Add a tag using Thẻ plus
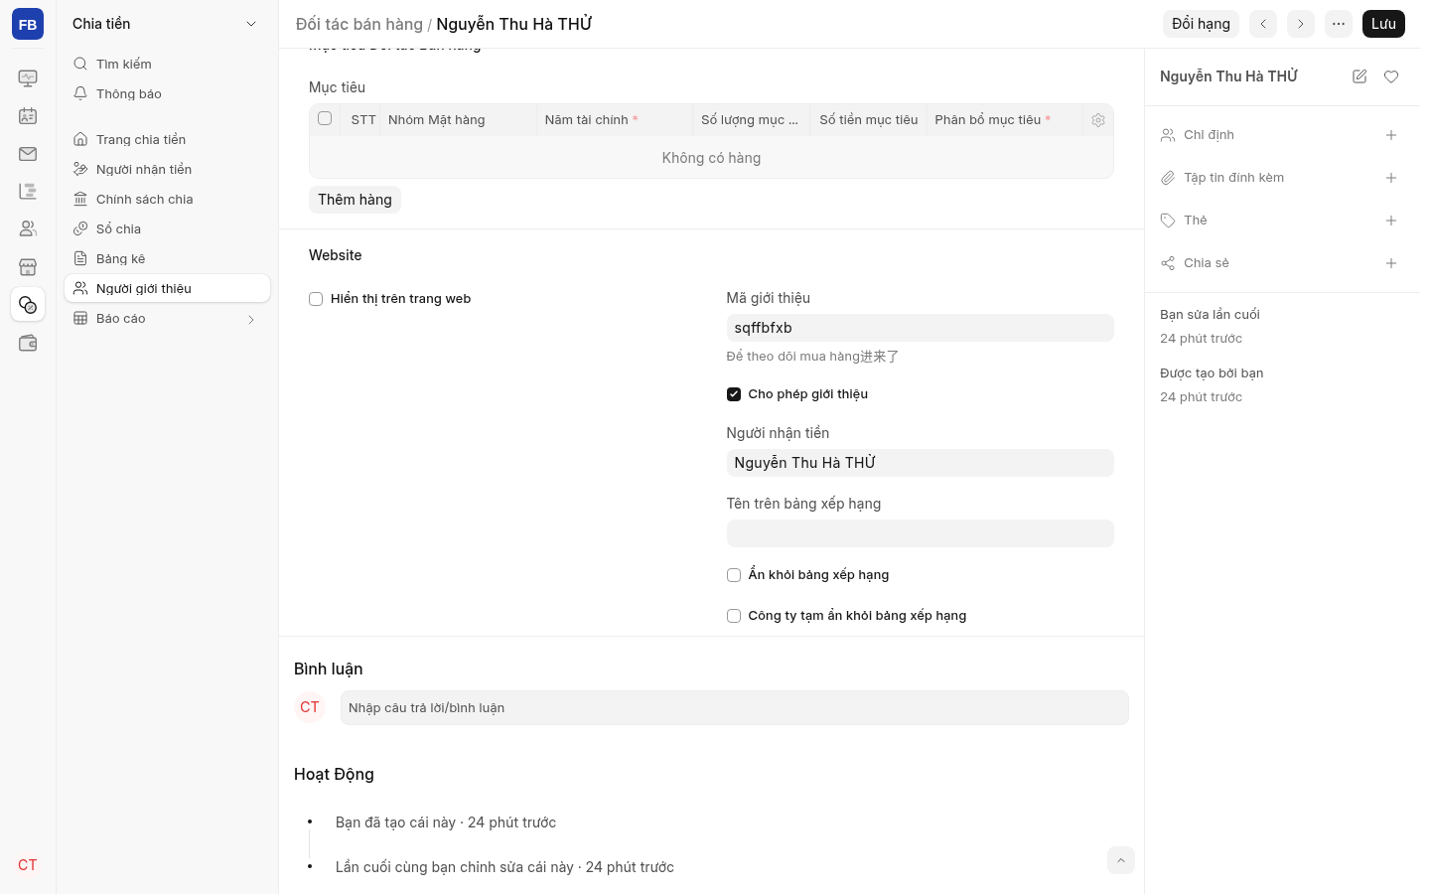 (x=1391, y=221)
